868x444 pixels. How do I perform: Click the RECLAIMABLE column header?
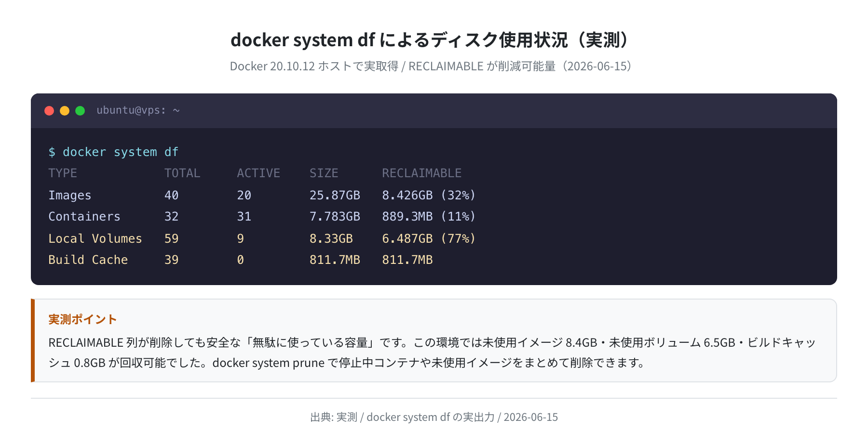(x=422, y=173)
